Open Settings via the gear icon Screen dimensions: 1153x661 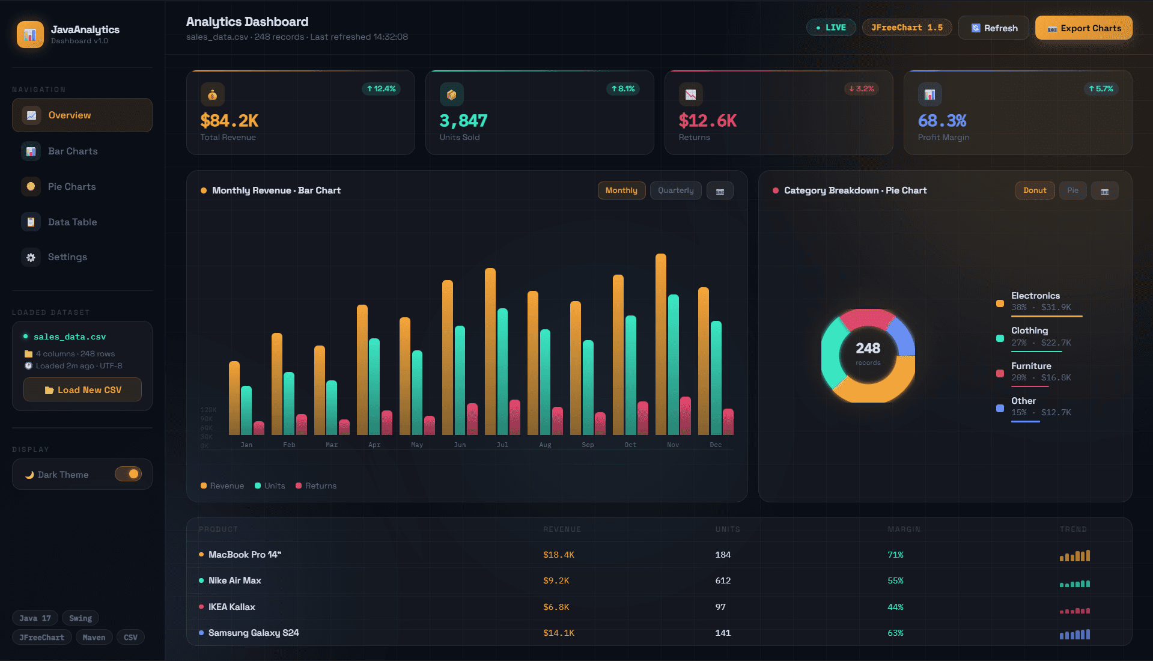[x=31, y=257]
